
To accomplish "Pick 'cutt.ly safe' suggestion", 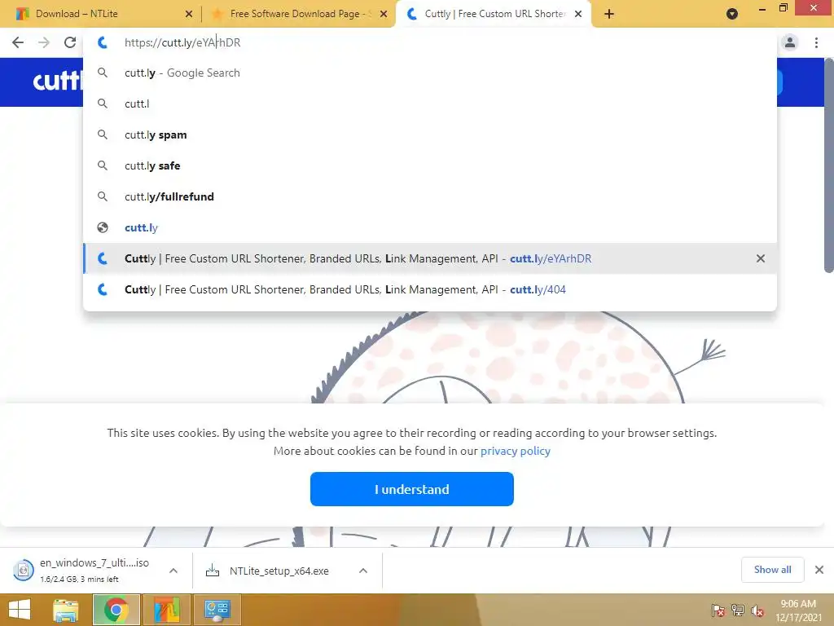I will (430, 165).
